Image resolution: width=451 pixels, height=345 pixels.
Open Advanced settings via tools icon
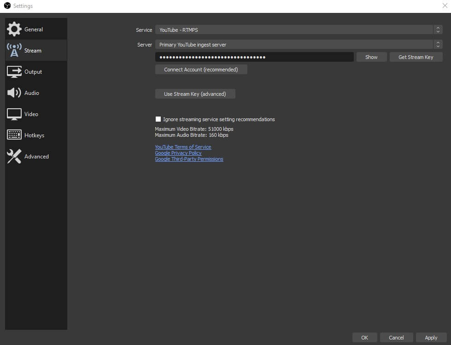pyautogui.click(x=14, y=156)
